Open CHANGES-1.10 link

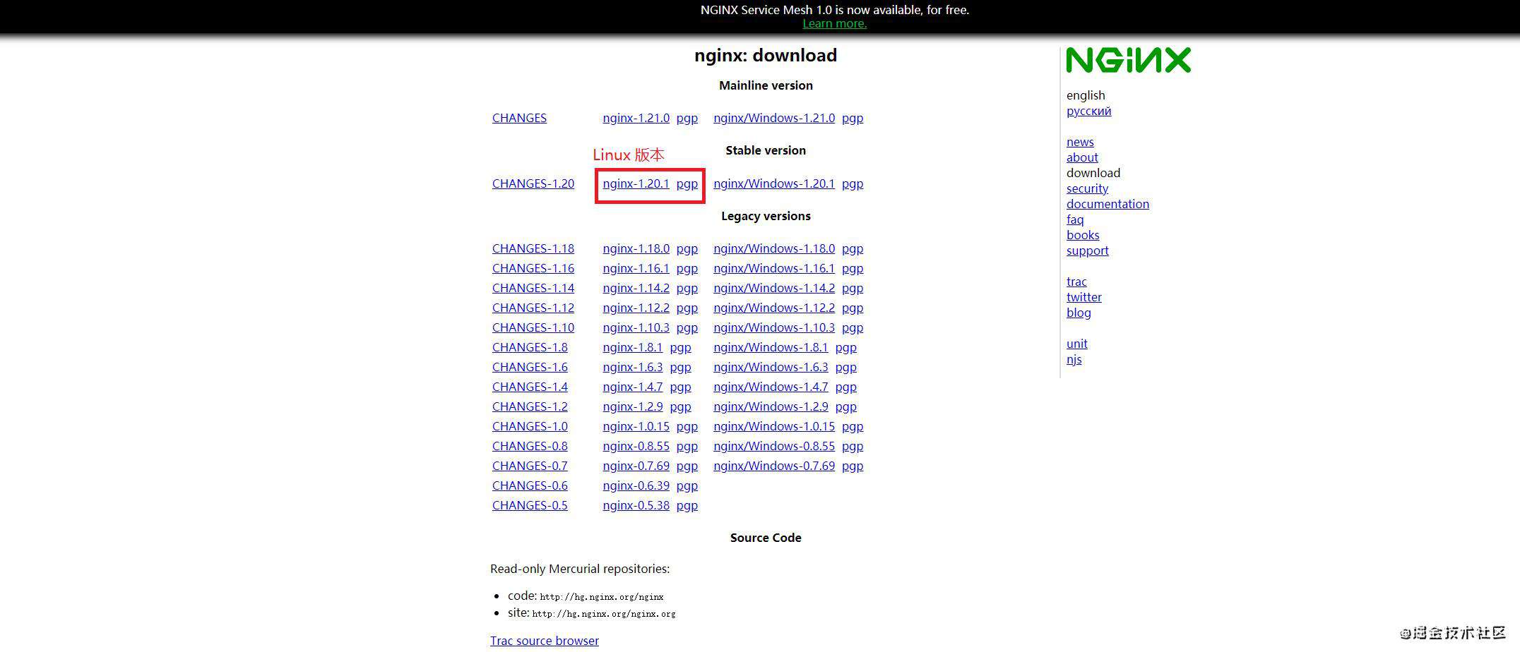[533, 327]
